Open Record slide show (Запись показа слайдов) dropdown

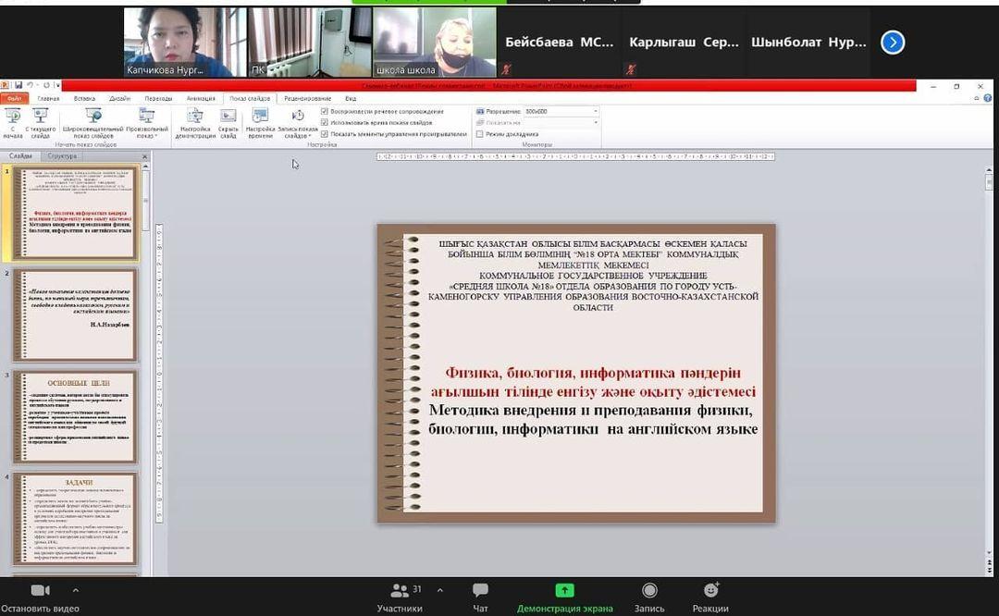(x=298, y=123)
